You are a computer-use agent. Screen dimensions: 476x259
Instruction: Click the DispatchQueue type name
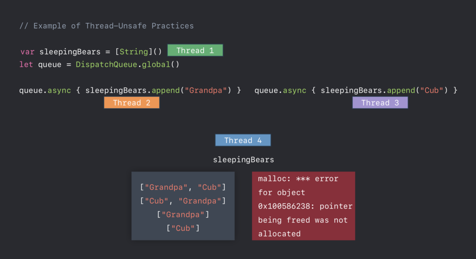pyautogui.click(x=106, y=65)
